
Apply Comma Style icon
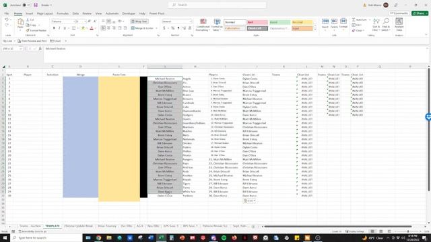pos(178,28)
